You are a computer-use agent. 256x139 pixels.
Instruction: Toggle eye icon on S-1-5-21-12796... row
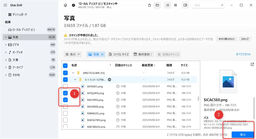[109, 80]
